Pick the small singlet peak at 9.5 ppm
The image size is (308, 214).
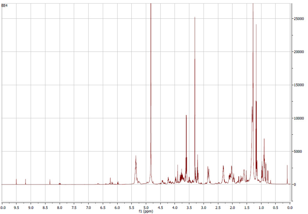[16, 182]
